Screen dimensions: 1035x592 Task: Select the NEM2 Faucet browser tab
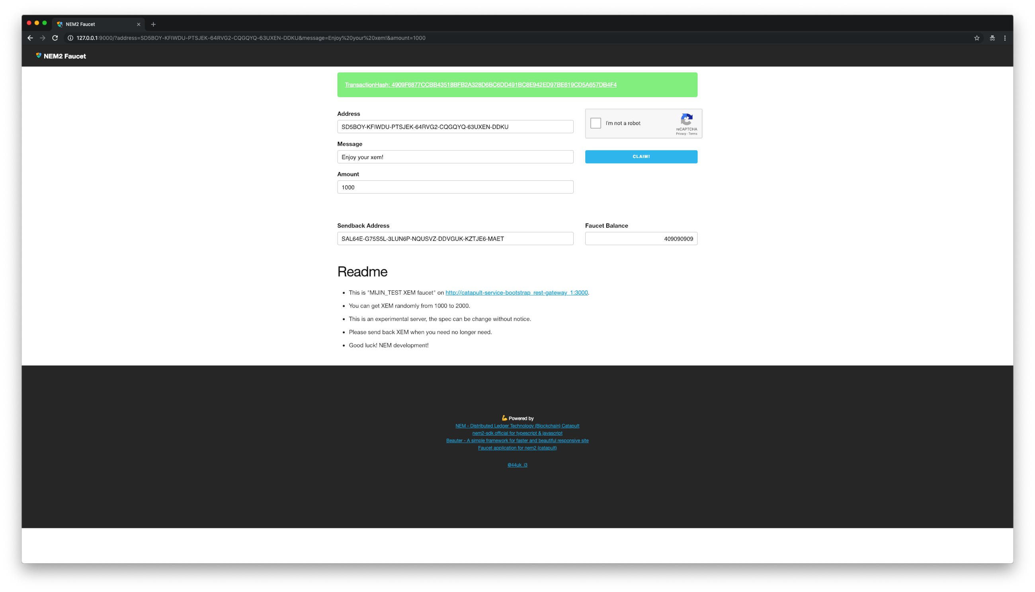pos(94,24)
